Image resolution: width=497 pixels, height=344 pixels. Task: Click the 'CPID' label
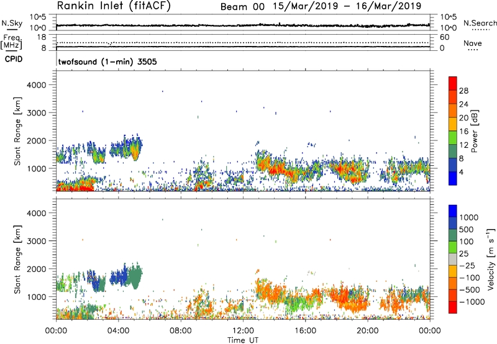(14, 59)
